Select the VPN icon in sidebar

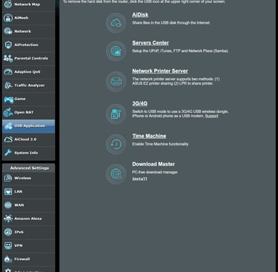[x=8, y=245]
